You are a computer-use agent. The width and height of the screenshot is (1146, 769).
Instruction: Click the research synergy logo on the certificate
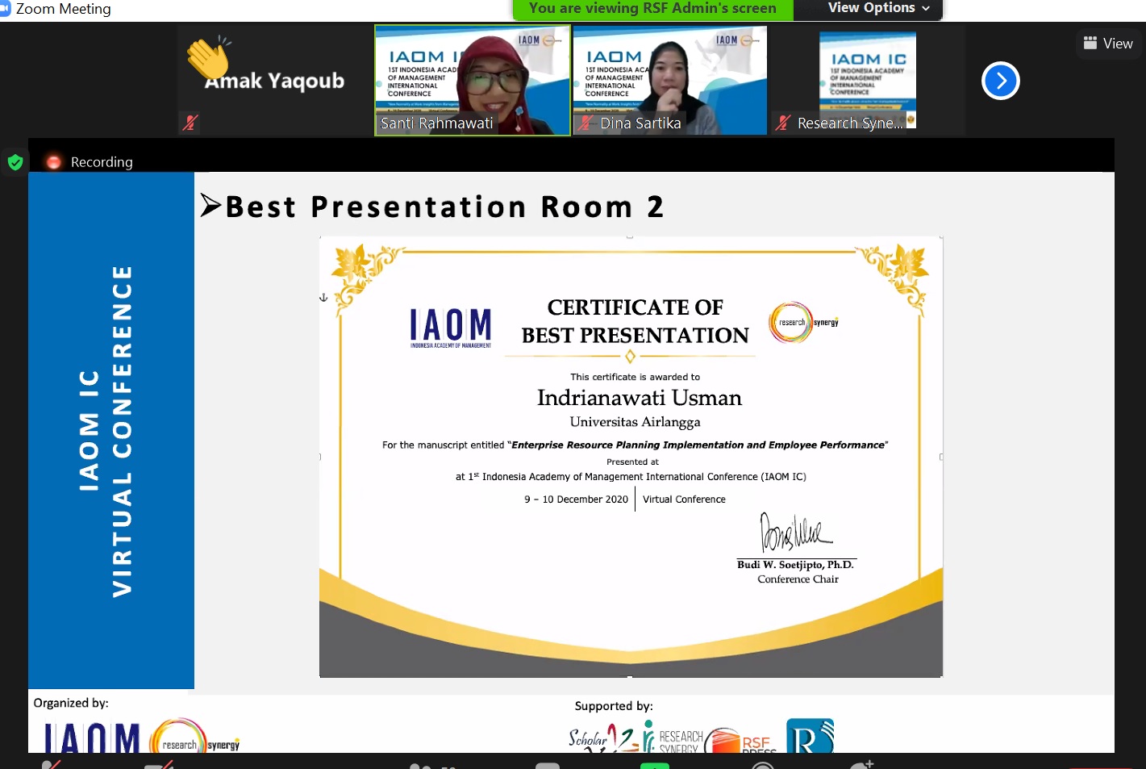803,323
